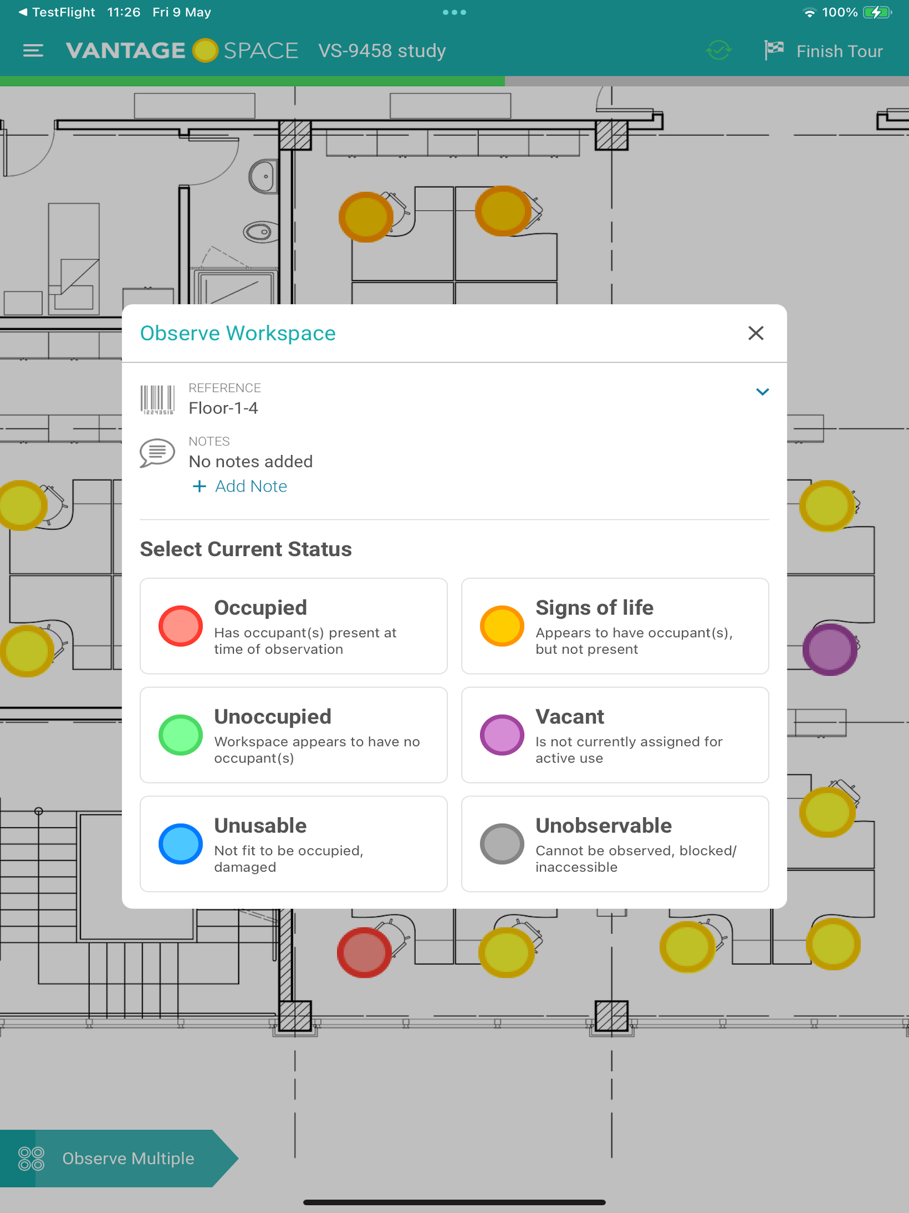Close the Observe Workspace dialog
Viewport: 909px width, 1213px height.
[755, 333]
